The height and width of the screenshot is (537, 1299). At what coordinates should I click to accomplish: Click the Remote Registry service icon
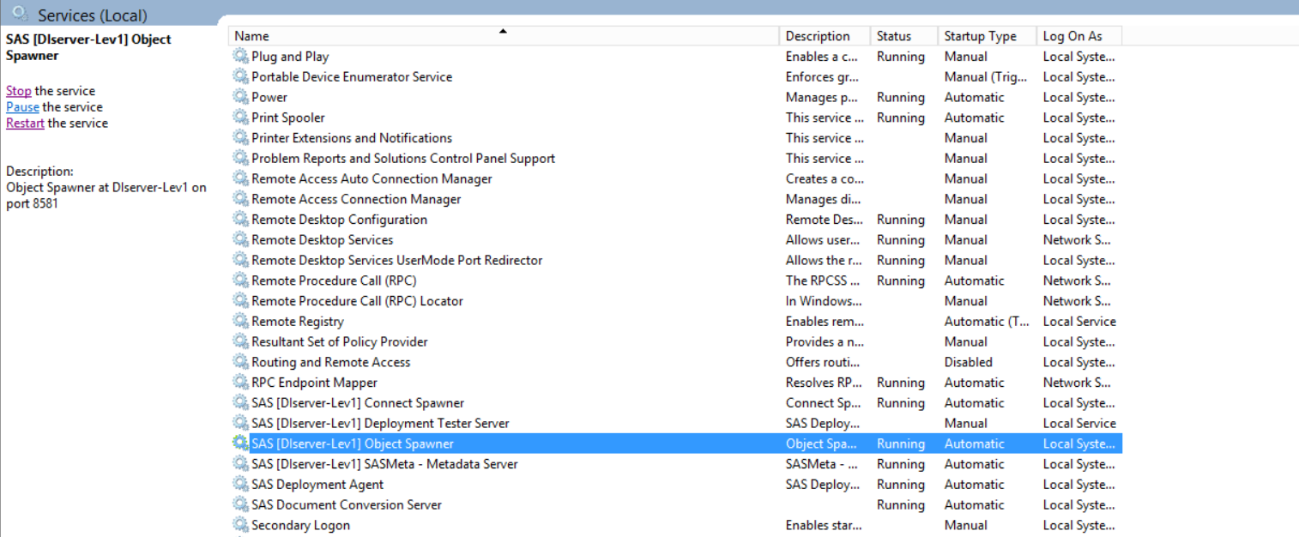[x=239, y=321]
